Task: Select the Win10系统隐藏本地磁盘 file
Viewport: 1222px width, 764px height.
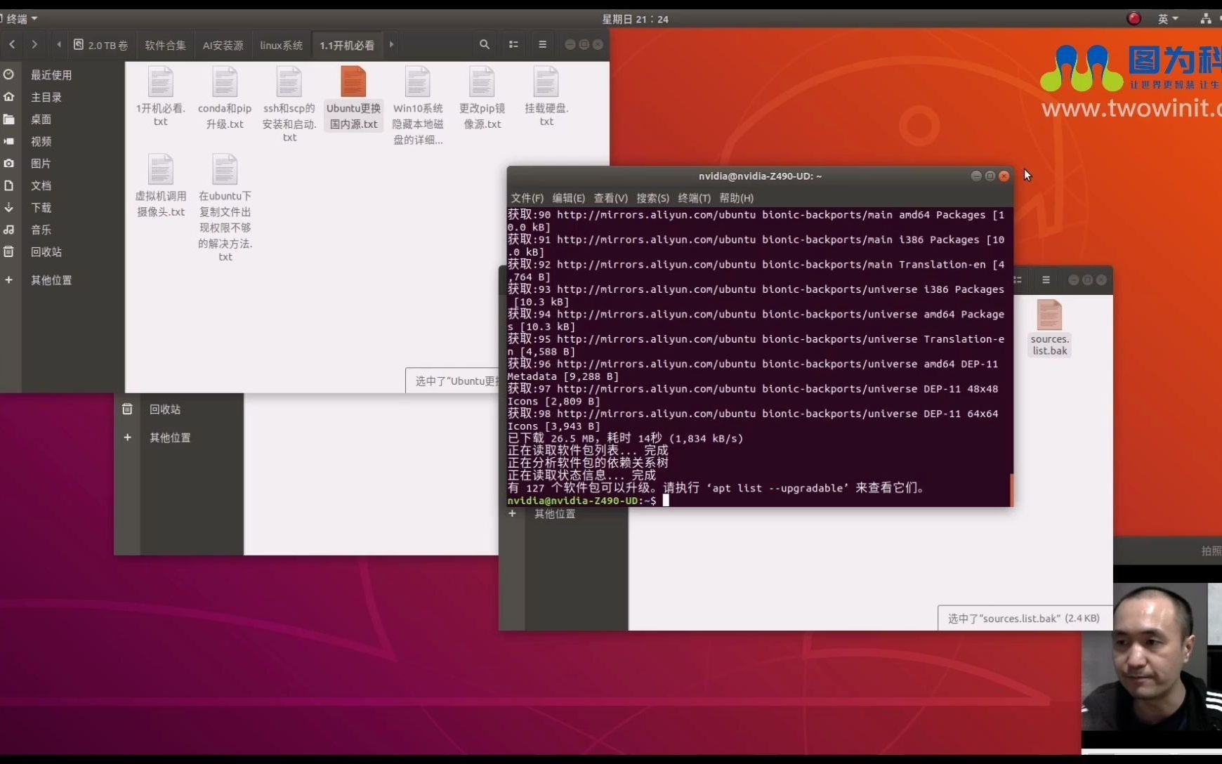Action: (418, 105)
